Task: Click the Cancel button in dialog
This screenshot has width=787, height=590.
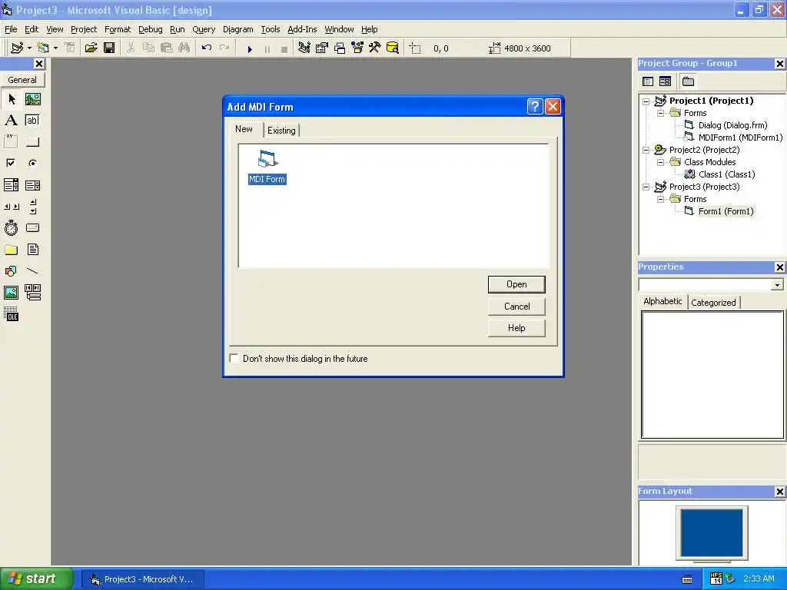Action: point(516,307)
